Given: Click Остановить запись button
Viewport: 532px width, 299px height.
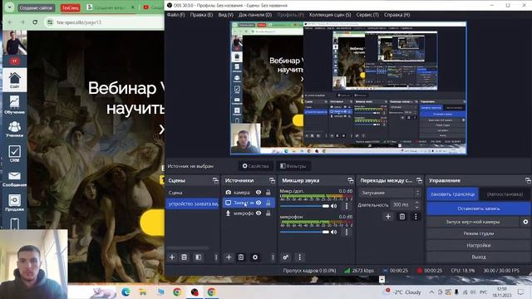Looking at the screenshot, I should [479, 208].
